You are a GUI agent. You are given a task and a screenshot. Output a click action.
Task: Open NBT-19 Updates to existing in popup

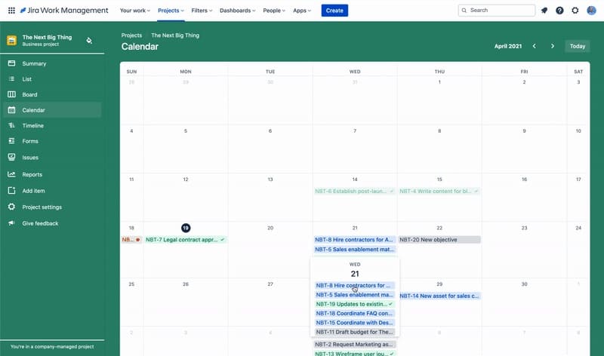pos(355,304)
